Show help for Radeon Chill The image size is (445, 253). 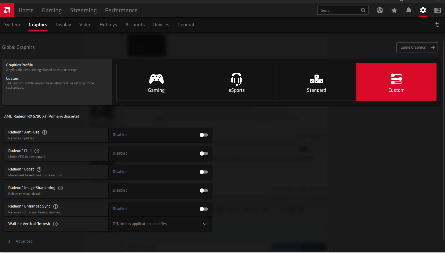(37, 151)
